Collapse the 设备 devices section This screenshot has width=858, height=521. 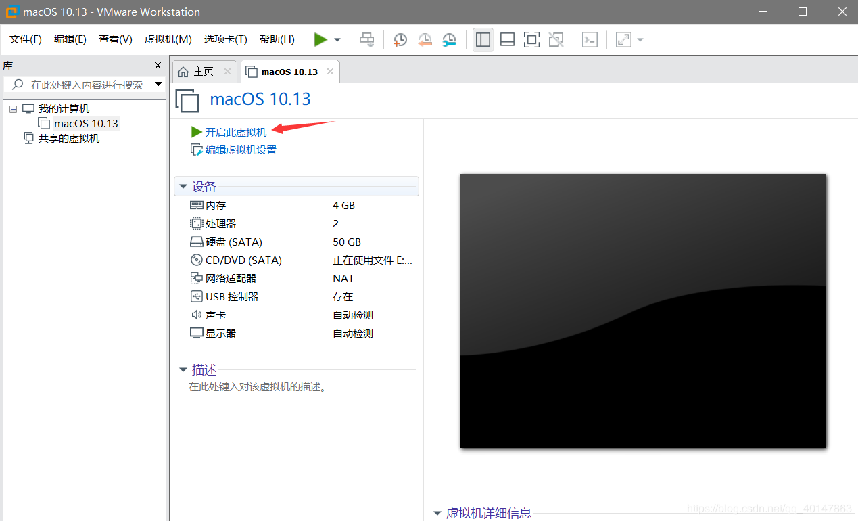183,187
